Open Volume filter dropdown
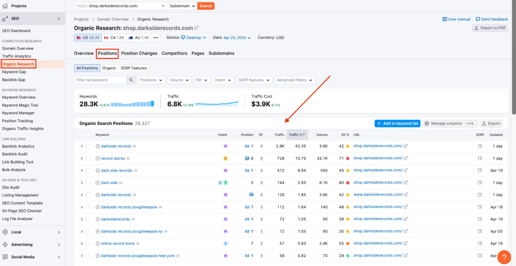 pyautogui.click(x=179, y=80)
